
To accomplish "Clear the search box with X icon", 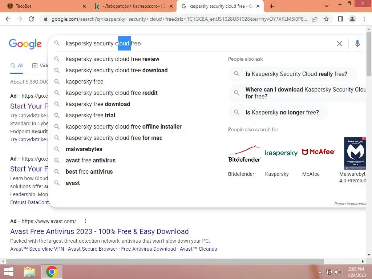I will tap(340, 44).
